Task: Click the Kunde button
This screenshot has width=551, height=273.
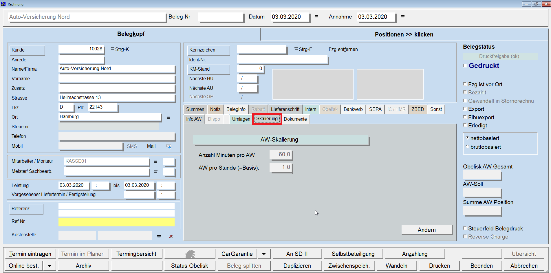Action: pyautogui.click(x=27, y=50)
